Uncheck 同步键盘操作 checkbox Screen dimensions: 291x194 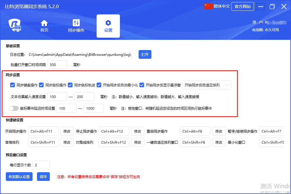13,85
